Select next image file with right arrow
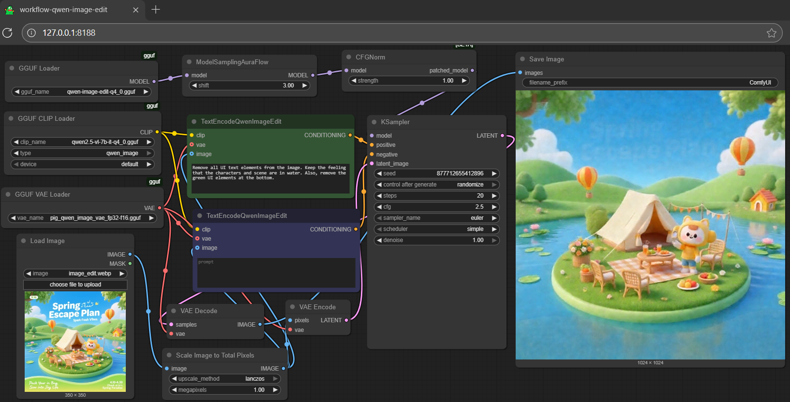790x402 pixels. click(x=122, y=273)
